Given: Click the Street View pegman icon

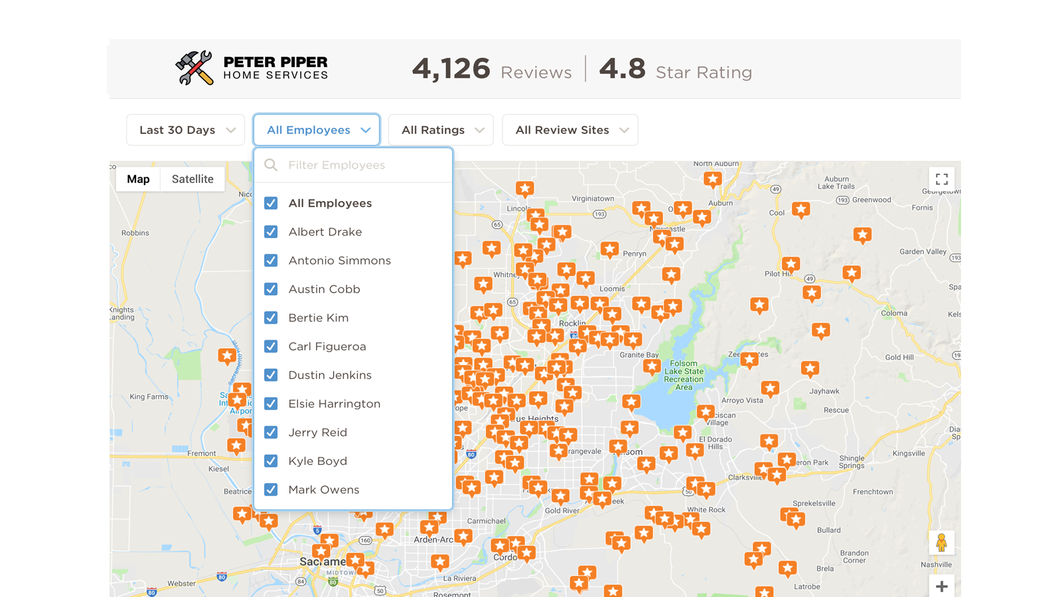Looking at the screenshot, I should (x=941, y=543).
